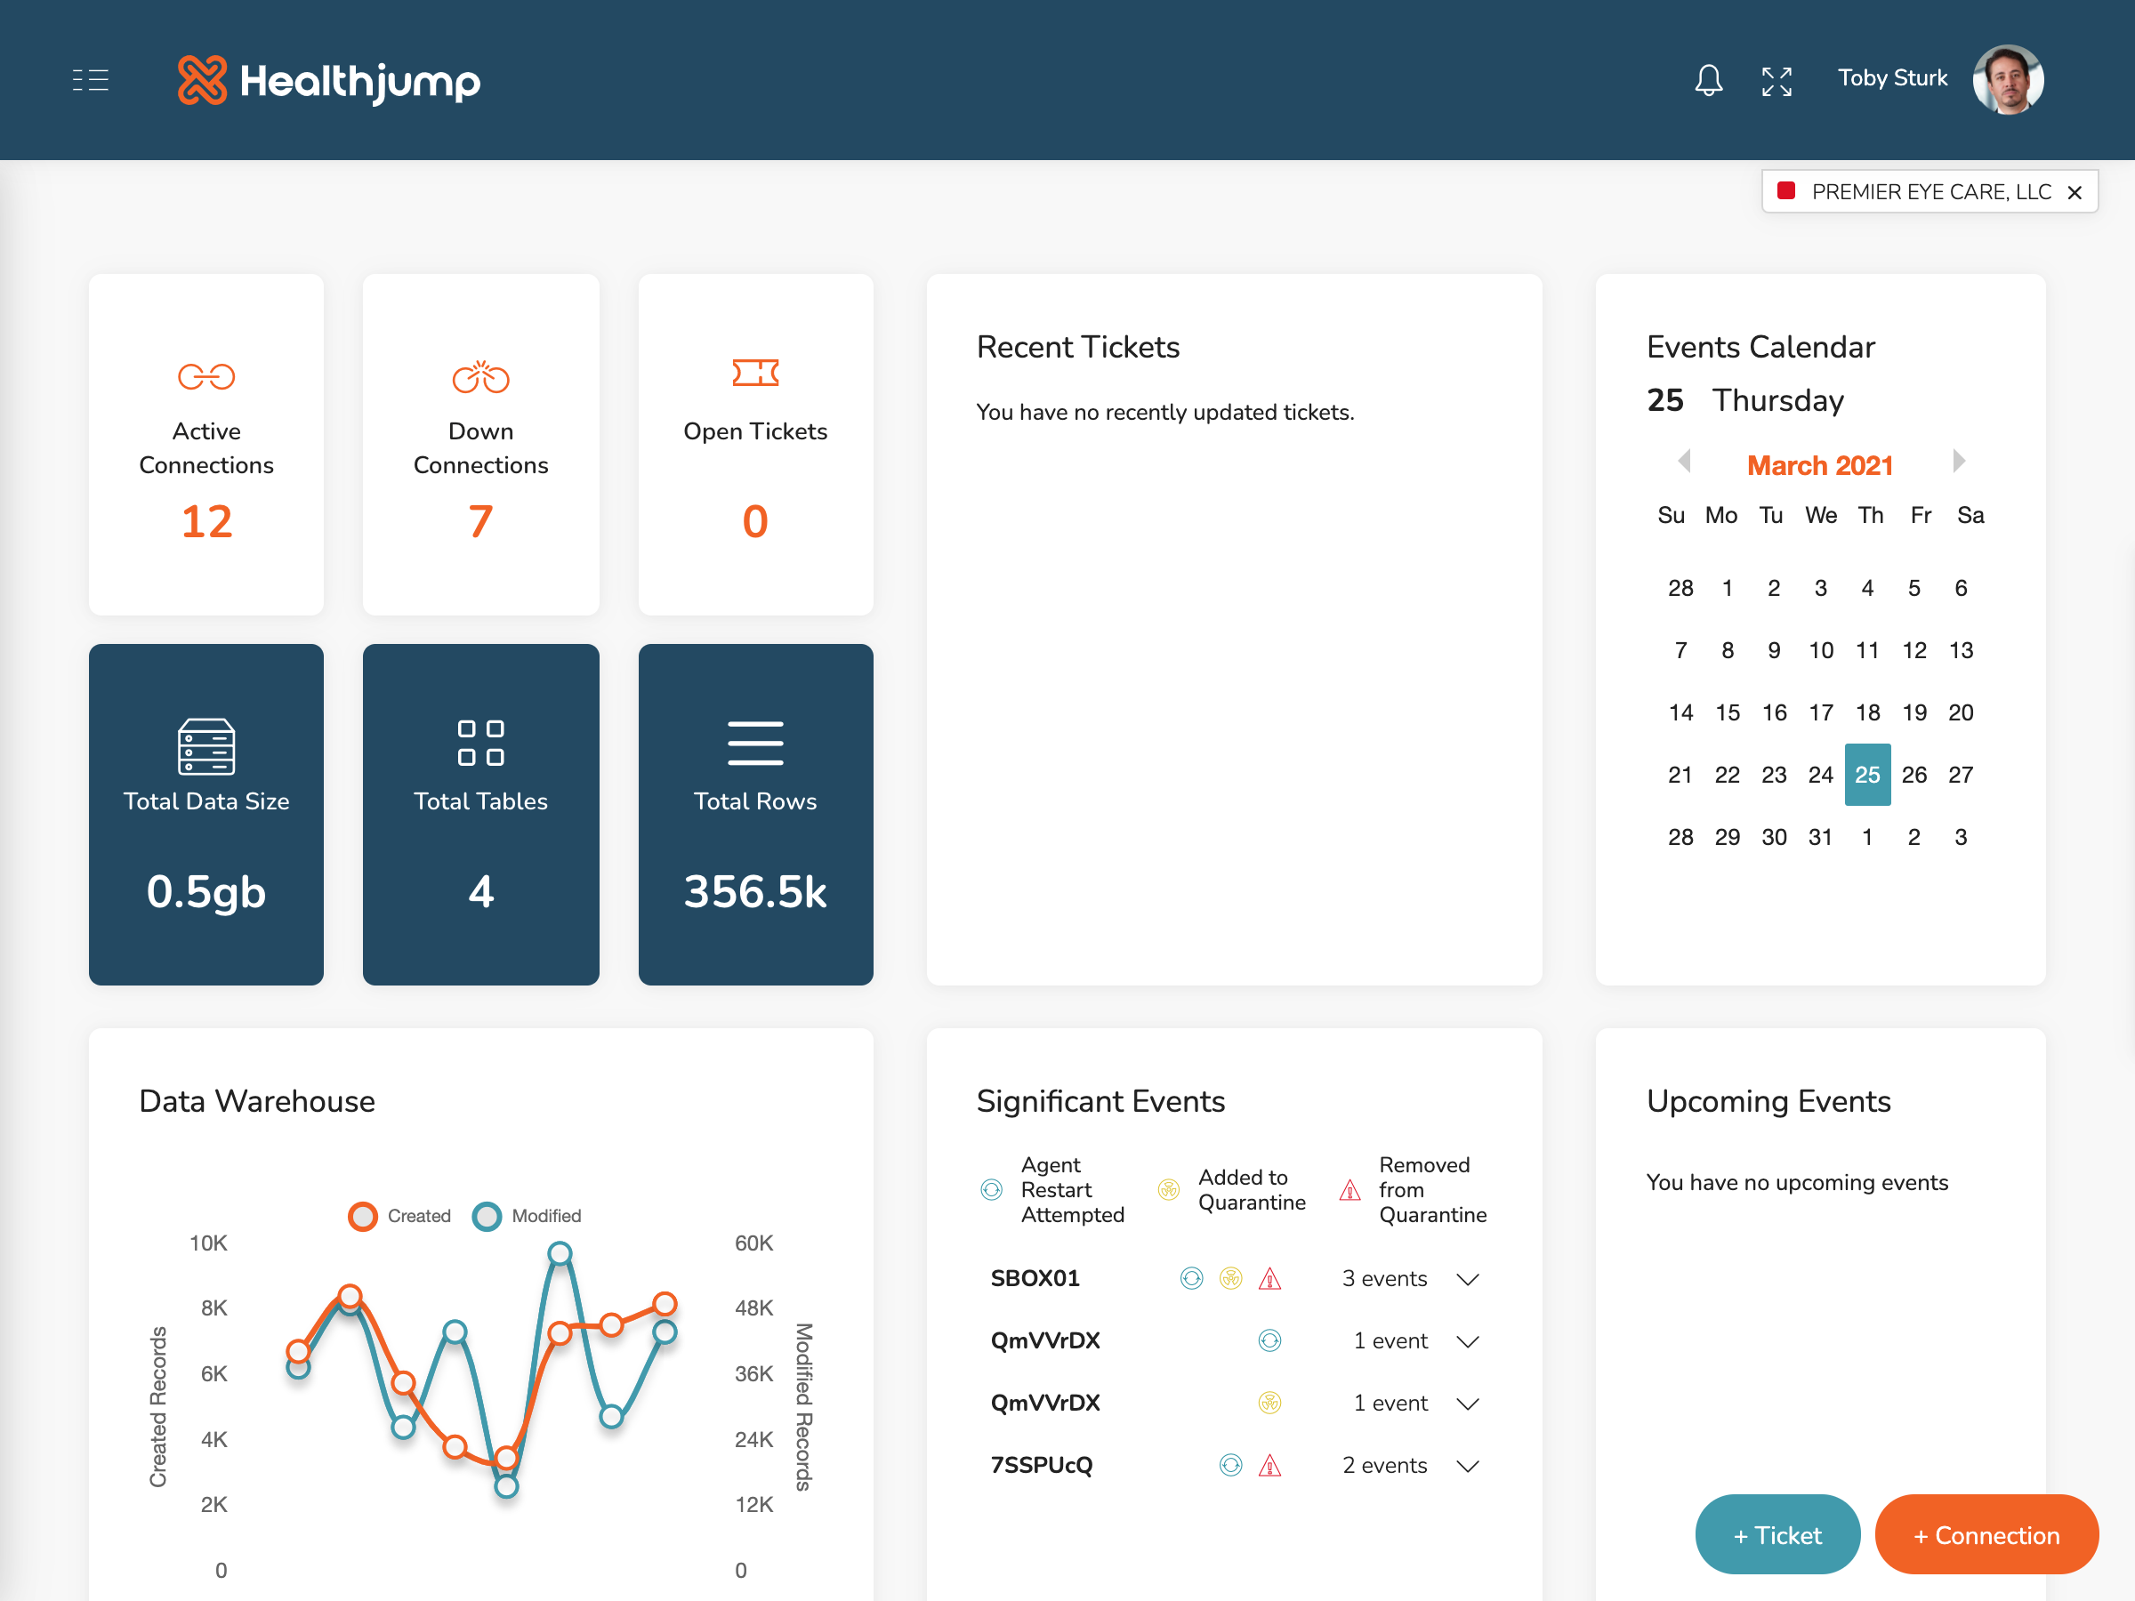Viewport: 2135px width, 1601px height.
Task: Expand the 2 events for 7SSPUcQ
Action: [1468, 1465]
